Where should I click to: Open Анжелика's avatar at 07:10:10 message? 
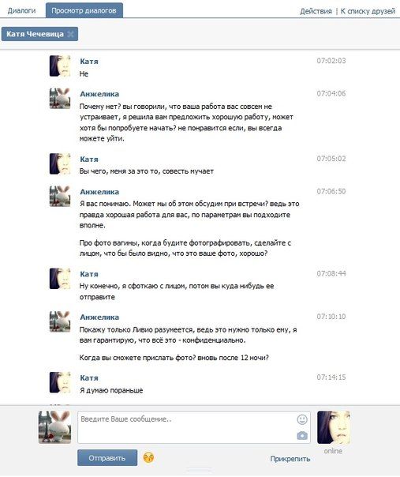pyautogui.click(x=60, y=321)
